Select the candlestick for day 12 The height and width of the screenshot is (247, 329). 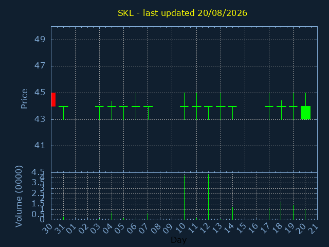(208, 113)
